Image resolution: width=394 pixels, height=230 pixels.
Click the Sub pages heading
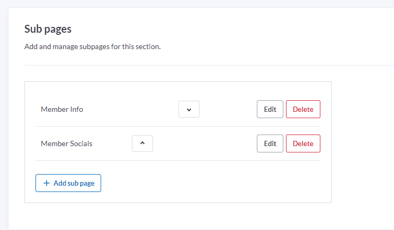point(48,29)
